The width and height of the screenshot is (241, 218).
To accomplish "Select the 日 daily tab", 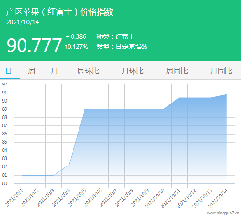I will tap(9, 71).
